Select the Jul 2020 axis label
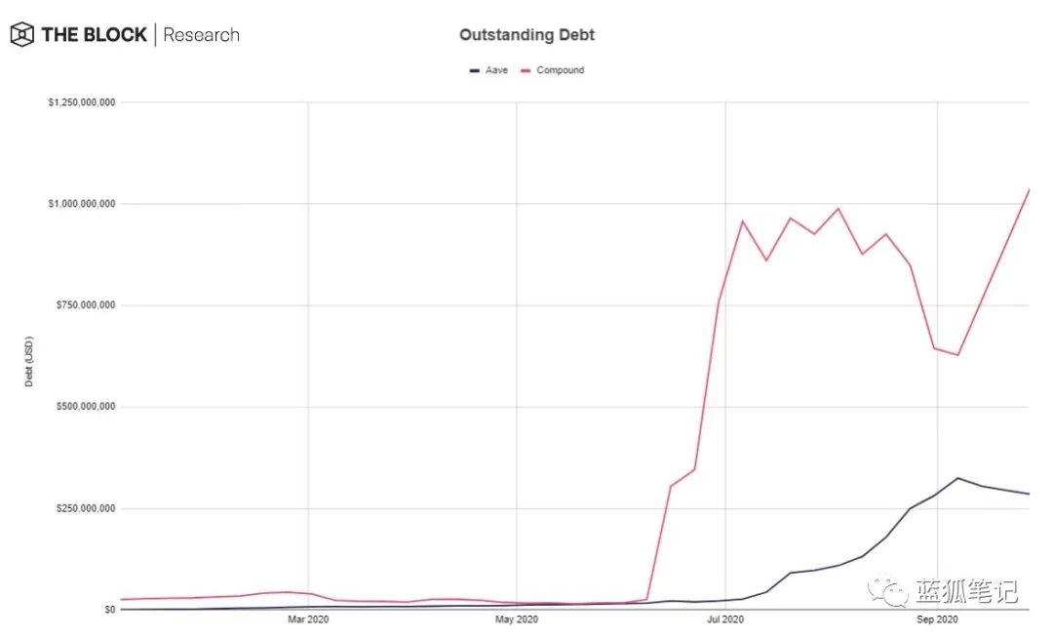1053x638 pixels. point(724,619)
